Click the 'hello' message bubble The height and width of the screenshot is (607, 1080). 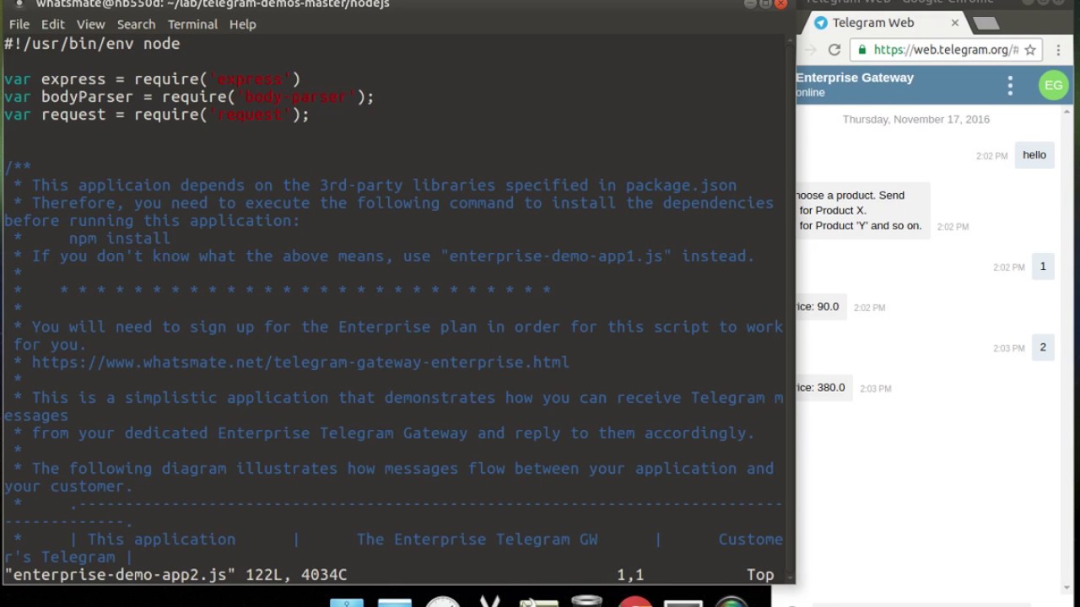[1034, 155]
